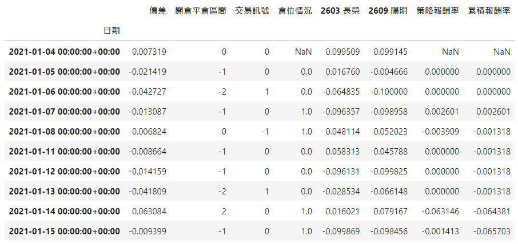The width and height of the screenshot is (518, 244).
Task: Click the 開倉平倉區間 column header
Action: [x=201, y=11]
